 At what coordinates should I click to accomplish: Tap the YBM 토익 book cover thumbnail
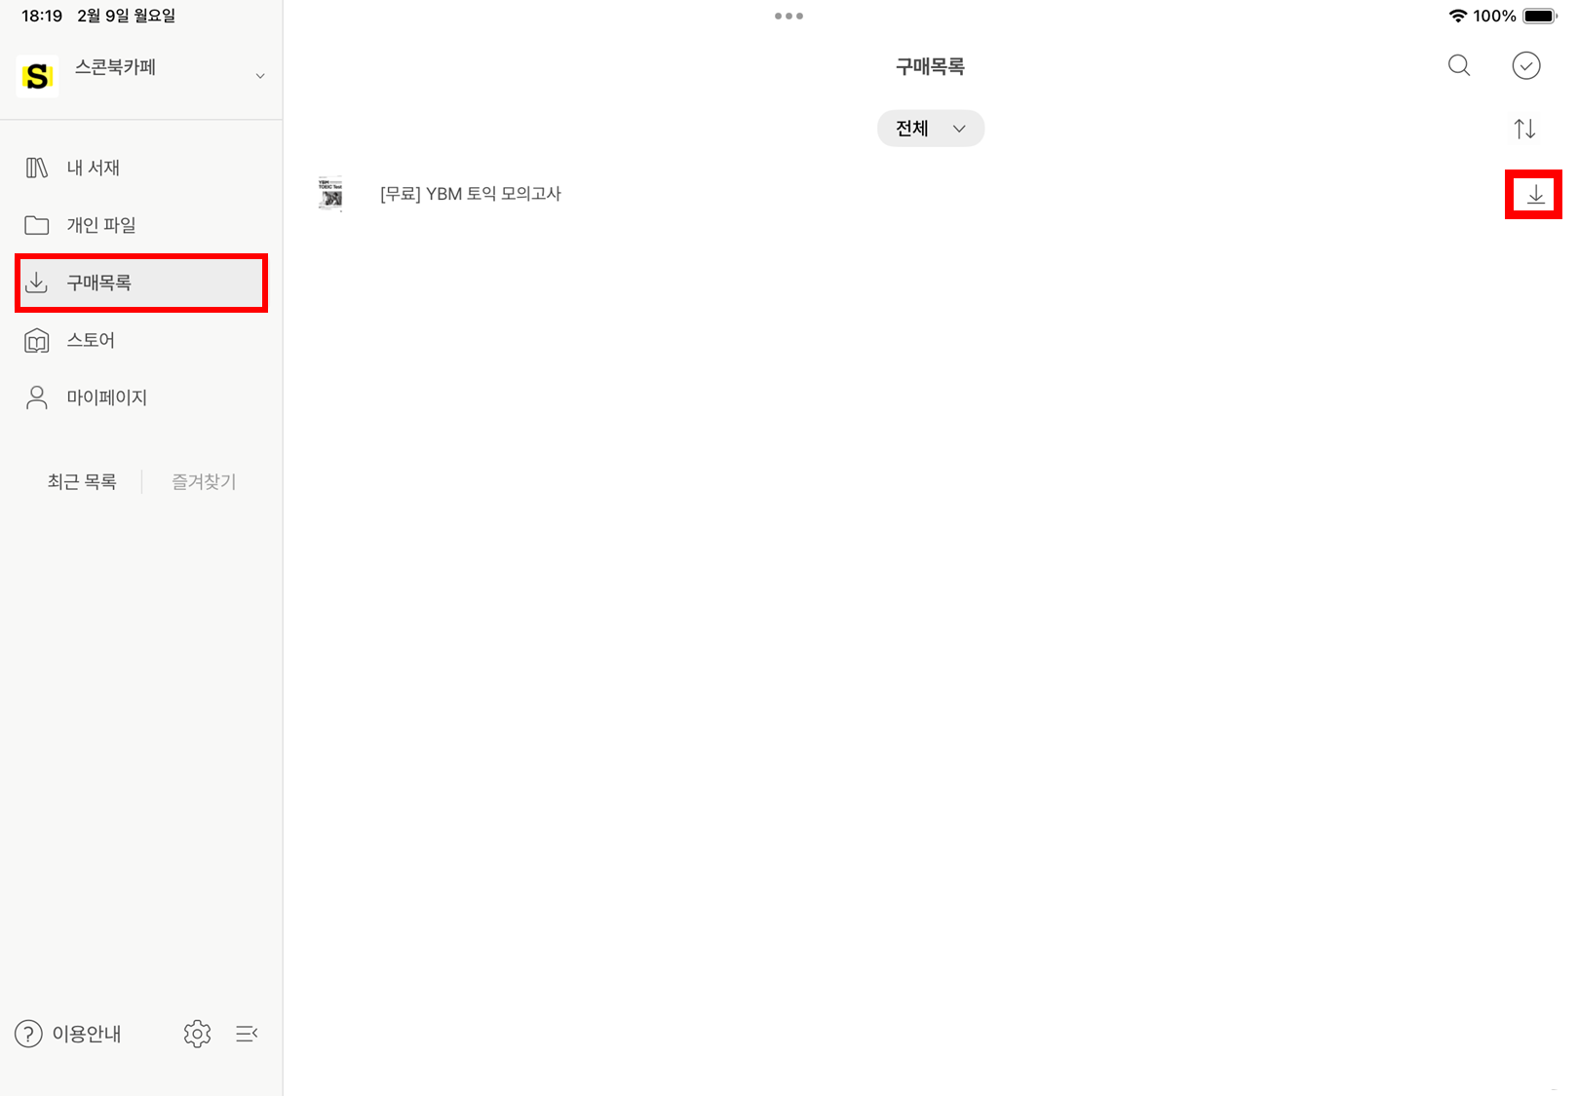(330, 194)
